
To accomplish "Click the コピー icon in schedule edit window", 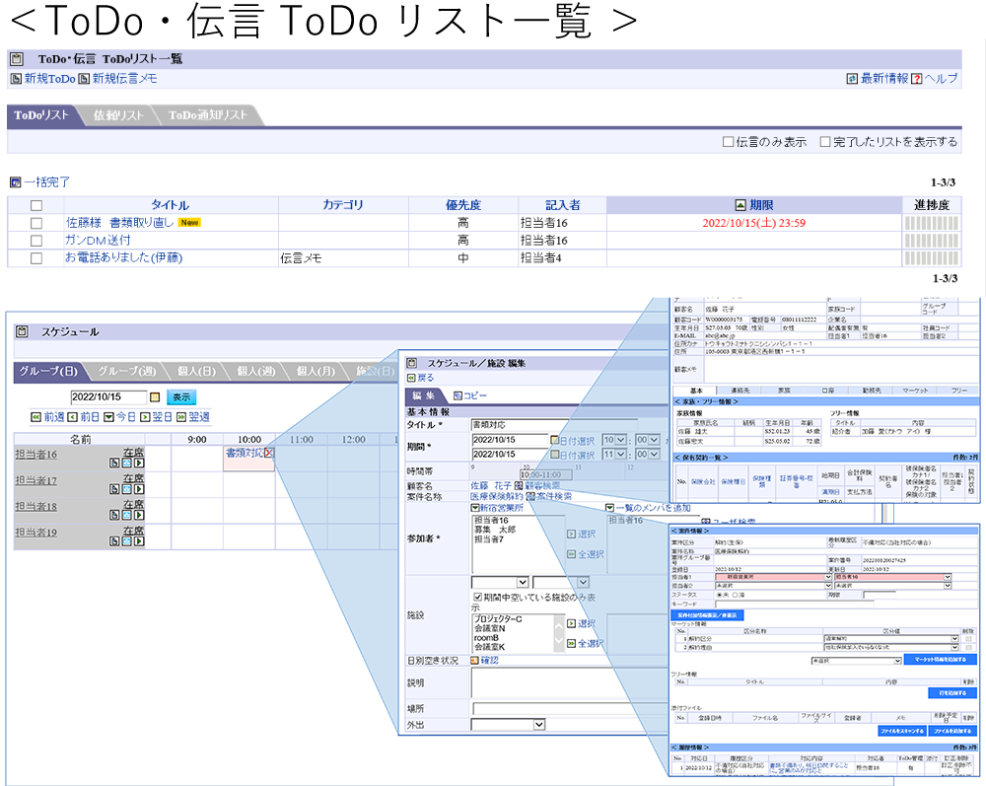I will (x=458, y=395).
